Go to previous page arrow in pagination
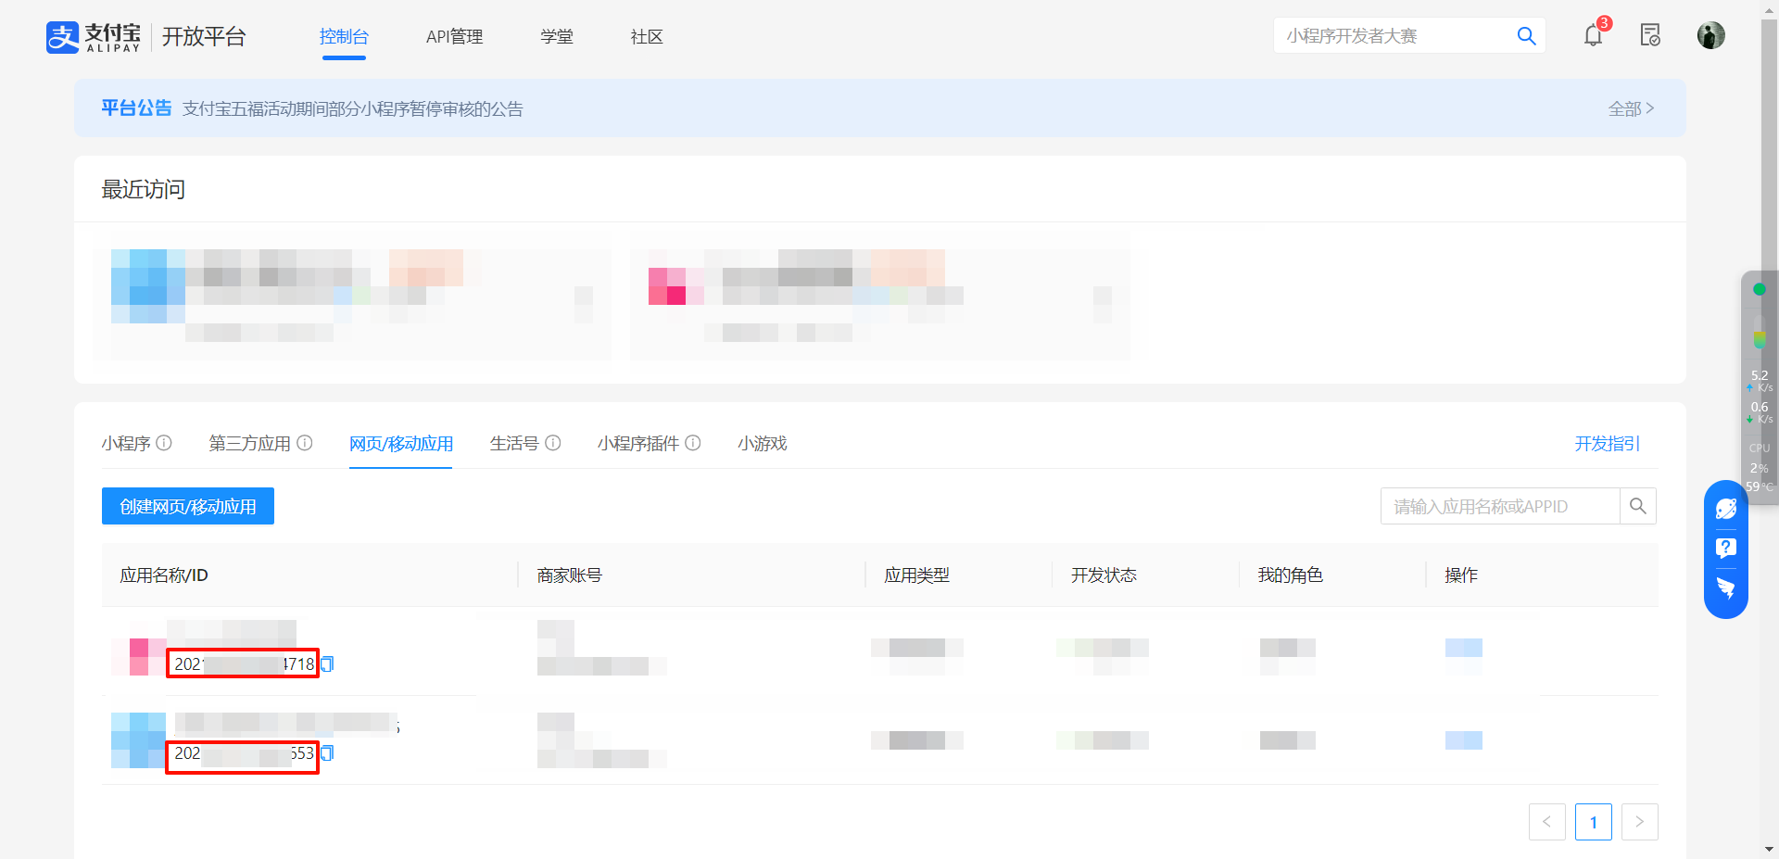 [1546, 822]
